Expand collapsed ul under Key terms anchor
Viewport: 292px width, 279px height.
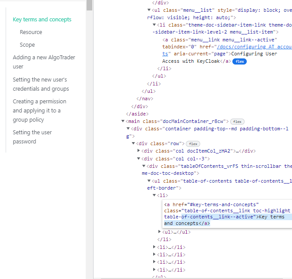click(x=159, y=232)
